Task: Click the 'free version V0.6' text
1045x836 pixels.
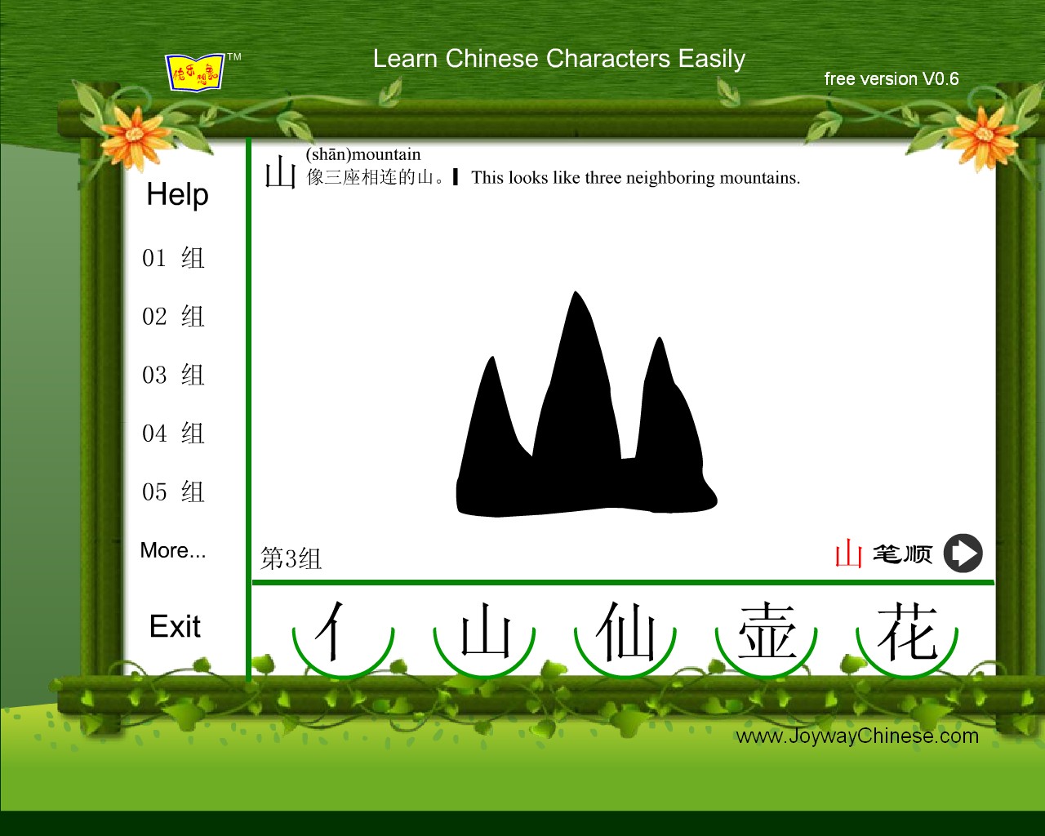Action: (892, 79)
